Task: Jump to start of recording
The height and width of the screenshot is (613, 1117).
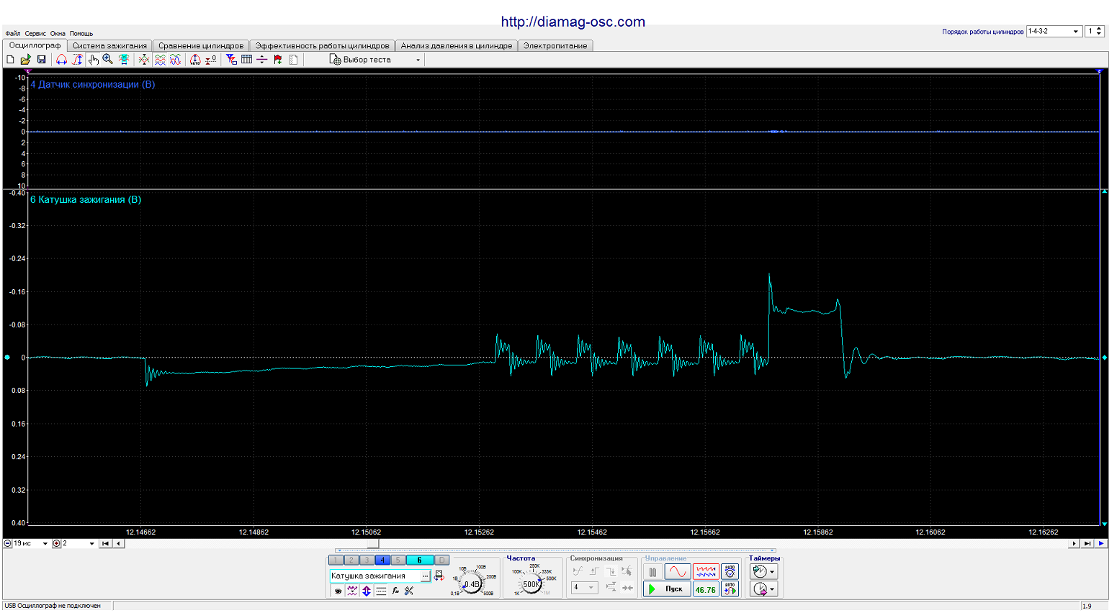Action: (105, 544)
